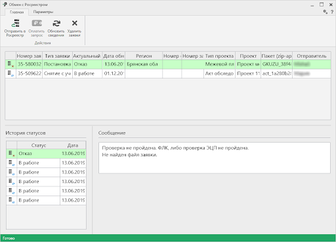
Task: Click the act_1a280b2 package cell
Action: pos(276,74)
